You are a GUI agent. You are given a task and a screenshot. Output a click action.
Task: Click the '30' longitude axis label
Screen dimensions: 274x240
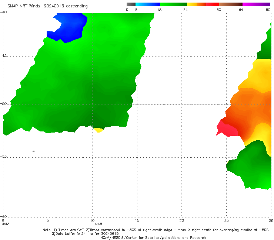pos(271,220)
